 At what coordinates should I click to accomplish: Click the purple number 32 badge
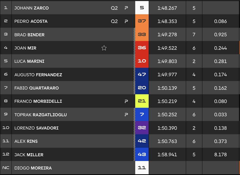pyautogui.click(x=142, y=128)
